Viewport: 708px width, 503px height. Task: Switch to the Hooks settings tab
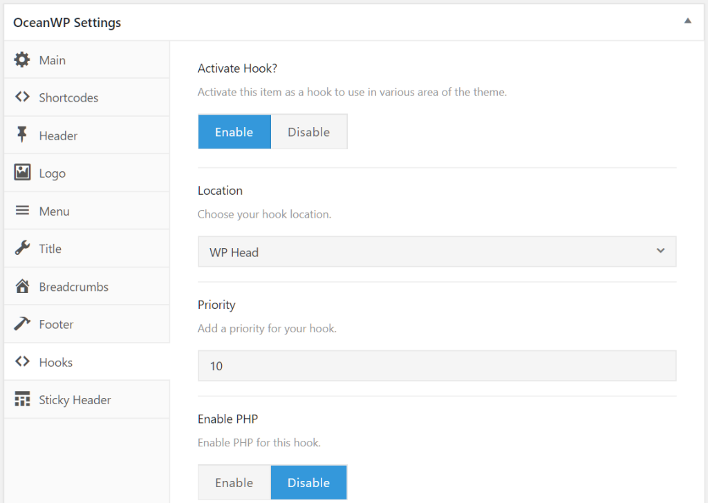(56, 362)
